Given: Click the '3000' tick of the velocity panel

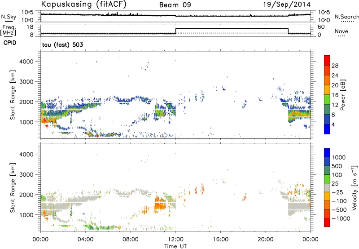Looking at the screenshot, I should [26, 174].
